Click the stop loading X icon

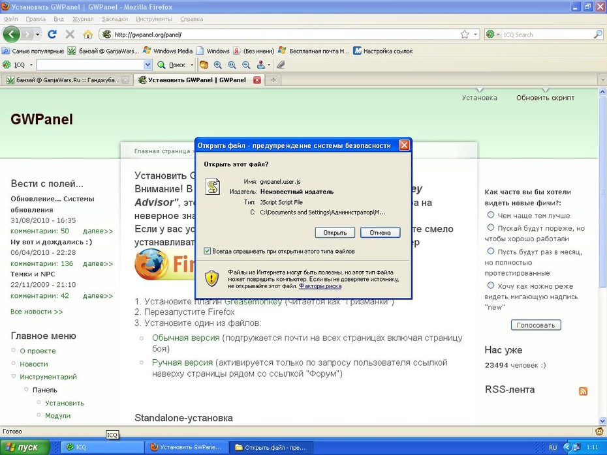tap(70, 35)
